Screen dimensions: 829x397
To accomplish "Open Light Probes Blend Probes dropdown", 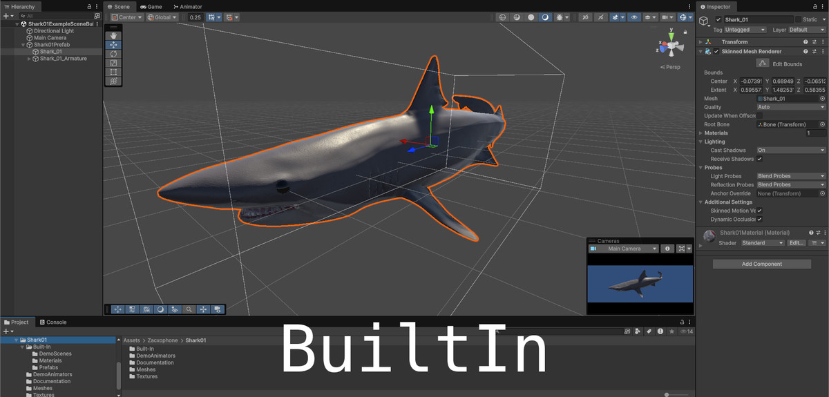I will [791, 176].
